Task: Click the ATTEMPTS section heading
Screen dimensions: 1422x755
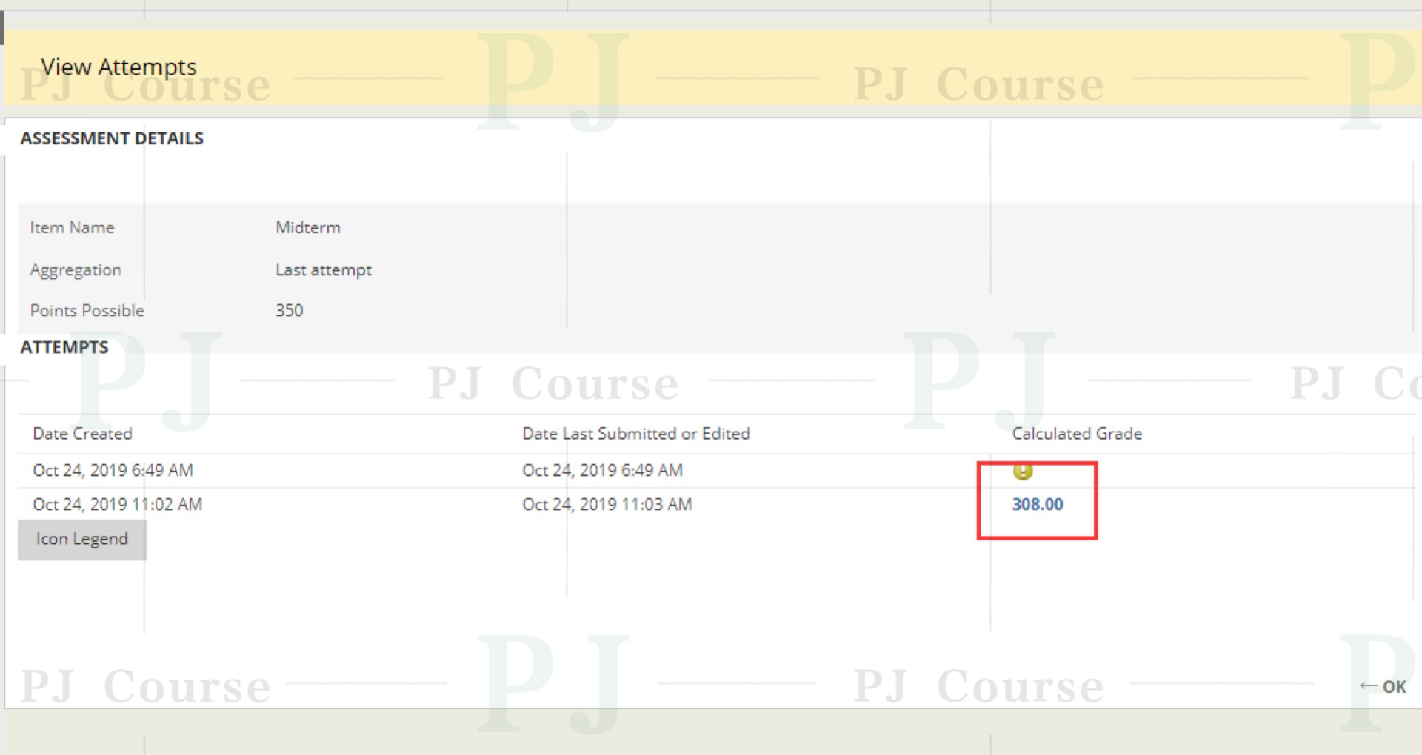Action: [64, 348]
